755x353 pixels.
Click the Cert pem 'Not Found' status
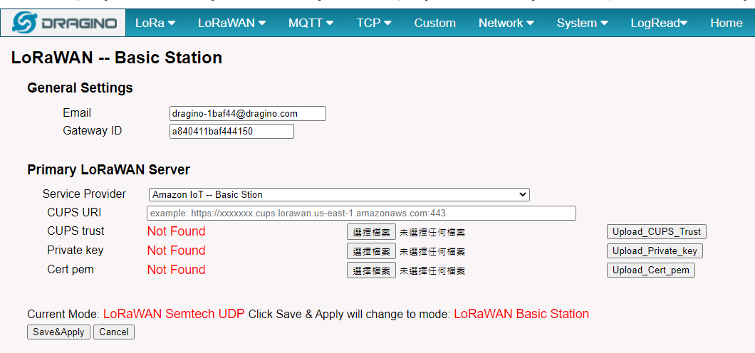click(176, 270)
